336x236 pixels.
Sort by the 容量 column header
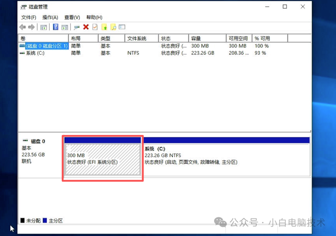208,38
